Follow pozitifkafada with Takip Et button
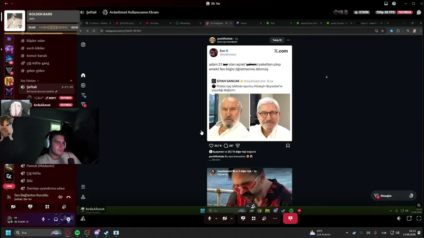 (x=277, y=40)
